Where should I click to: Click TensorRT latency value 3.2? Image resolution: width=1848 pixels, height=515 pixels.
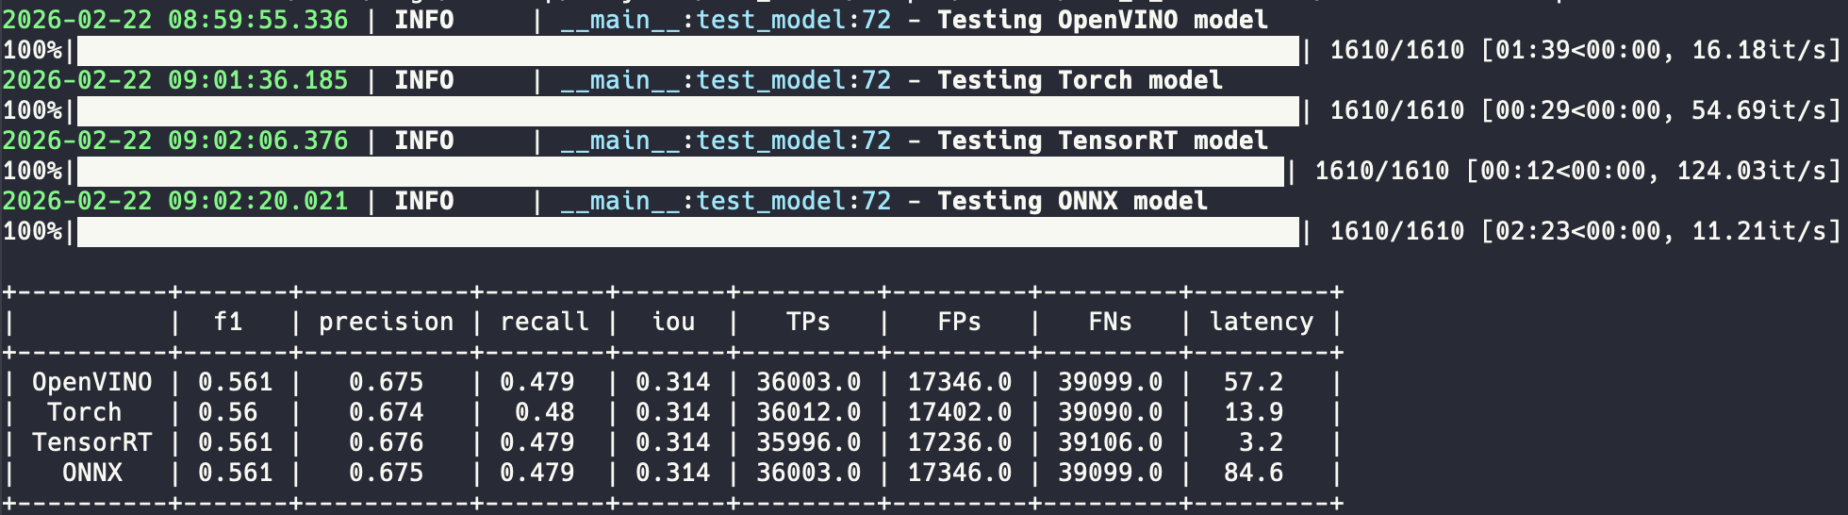click(1262, 442)
